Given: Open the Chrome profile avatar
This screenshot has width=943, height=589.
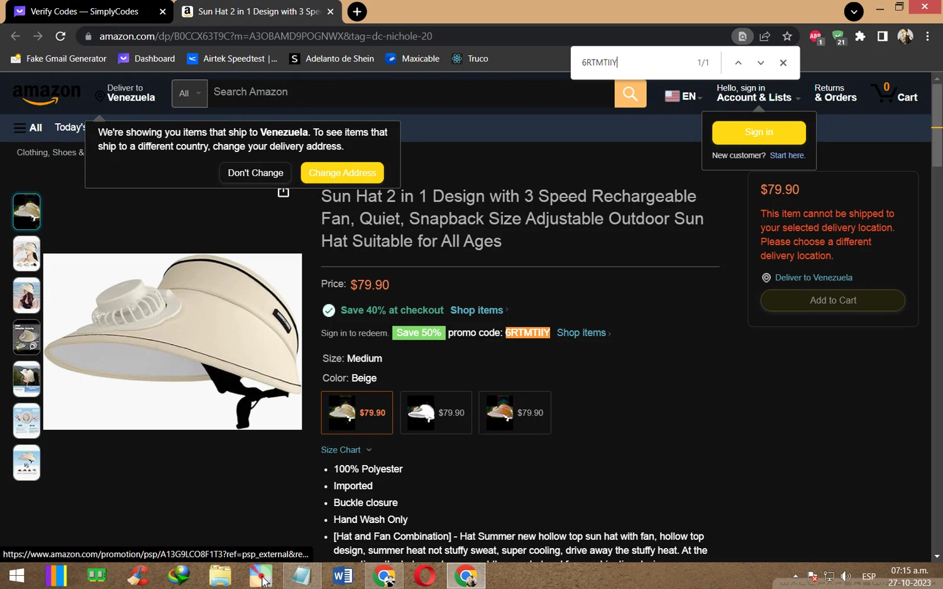Looking at the screenshot, I should click(x=905, y=36).
